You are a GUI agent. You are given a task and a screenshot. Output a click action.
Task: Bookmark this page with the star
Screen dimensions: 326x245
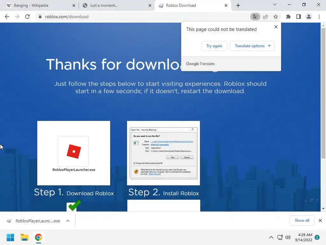[276, 17]
